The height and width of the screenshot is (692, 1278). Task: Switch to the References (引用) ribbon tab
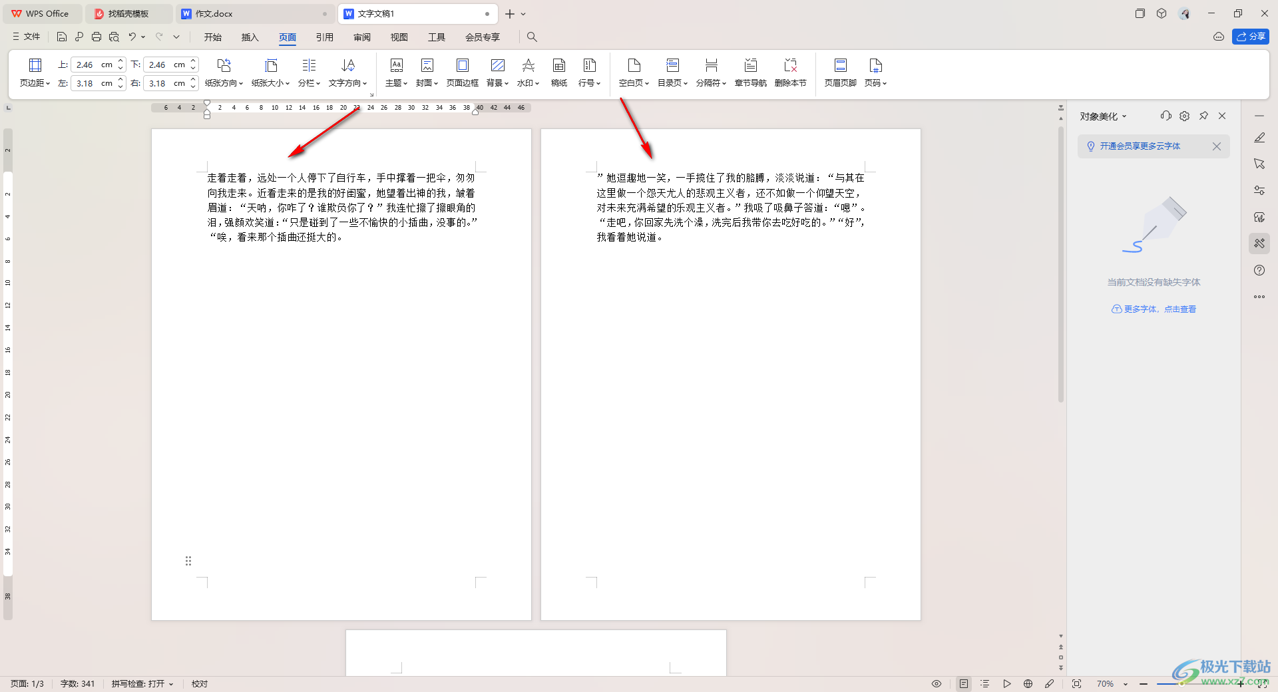(x=325, y=37)
